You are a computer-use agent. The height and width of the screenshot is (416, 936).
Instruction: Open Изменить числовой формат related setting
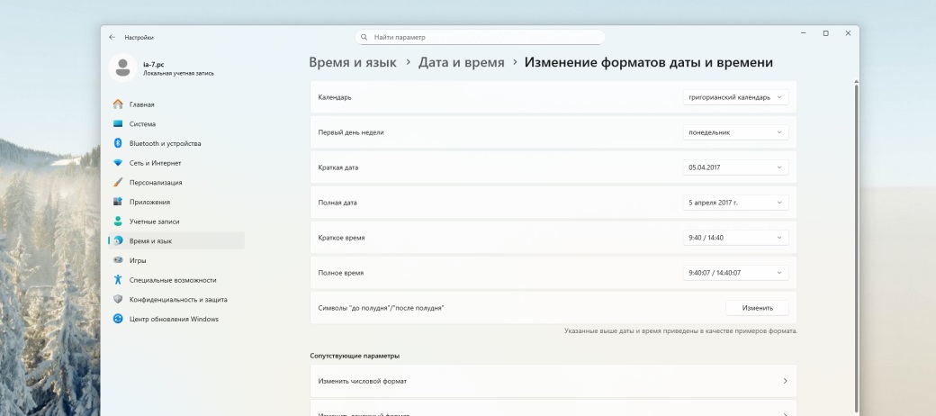click(x=553, y=382)
